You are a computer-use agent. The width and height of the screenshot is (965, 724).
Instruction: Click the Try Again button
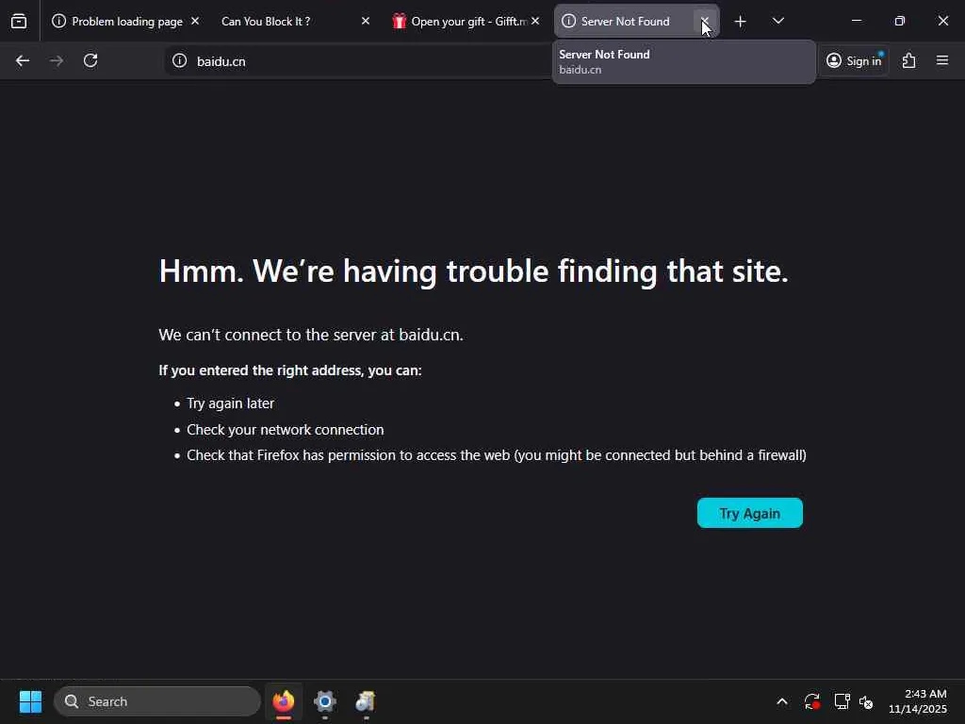(749, 513)
